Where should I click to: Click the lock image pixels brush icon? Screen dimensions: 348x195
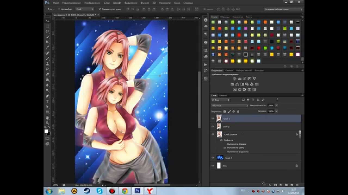[x=229, y=111]
